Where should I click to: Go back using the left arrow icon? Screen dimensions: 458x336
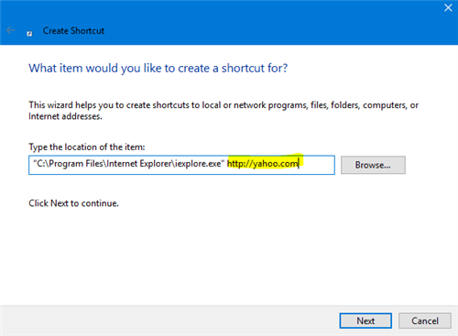11,30
